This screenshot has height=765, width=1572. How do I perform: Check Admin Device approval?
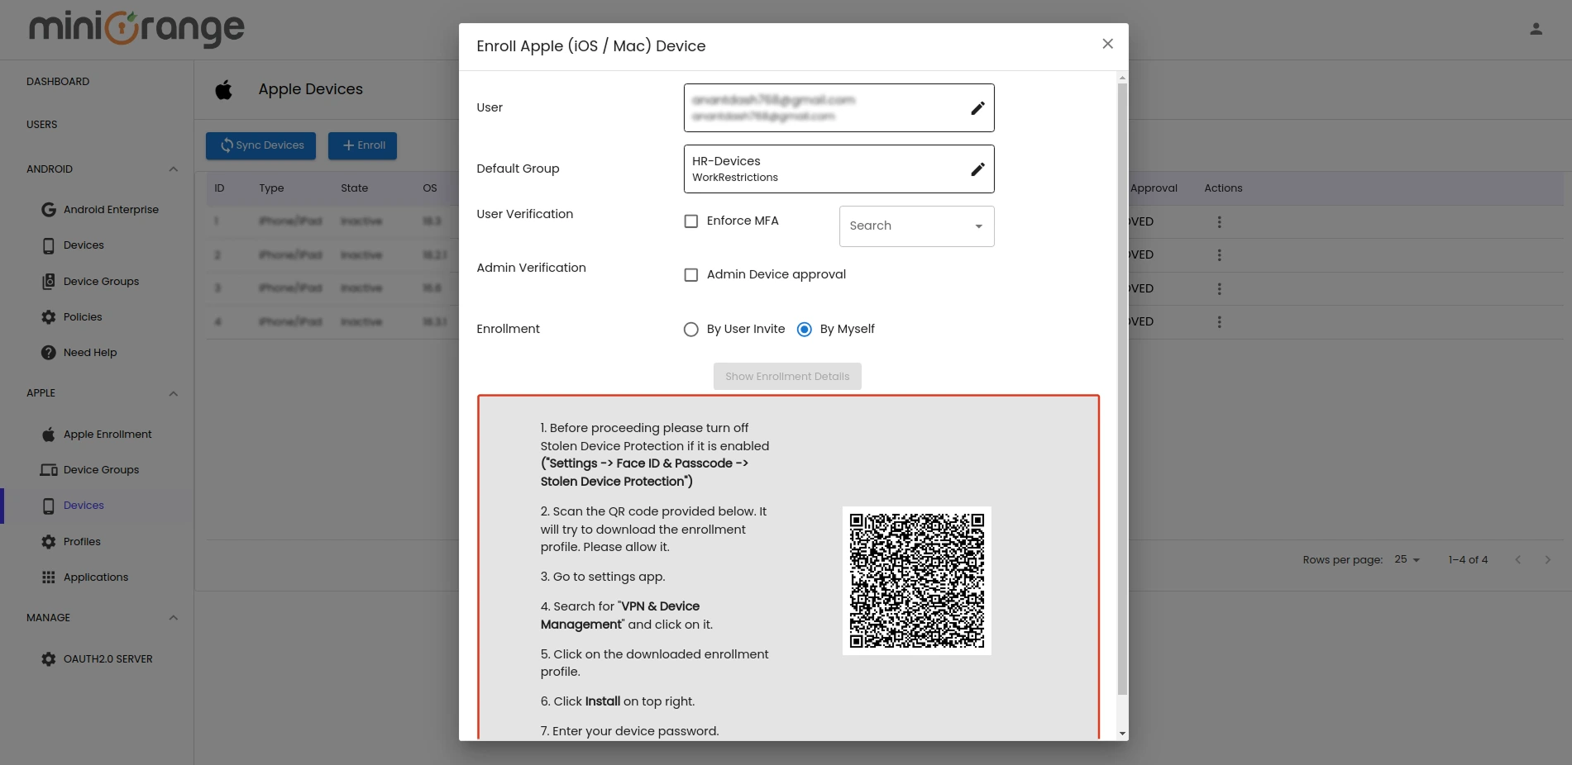pyautogui.click(x=691, y=274)
